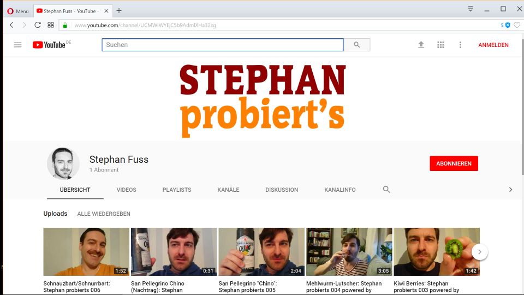This screenshot has width=524, height=295.
Task: Open the YouTube apps grid
Action: pyautogui.click(x=441, y=45)
